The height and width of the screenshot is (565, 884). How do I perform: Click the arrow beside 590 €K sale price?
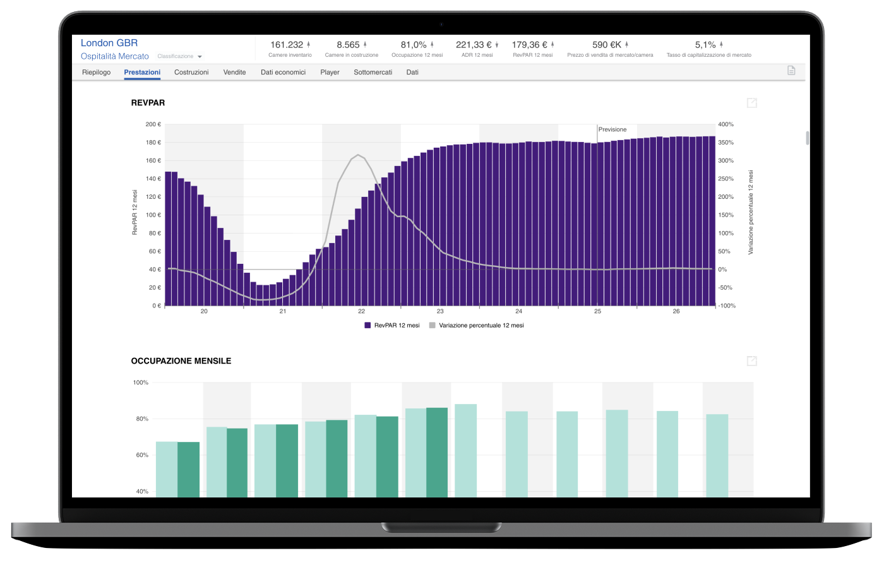point(627,45)
